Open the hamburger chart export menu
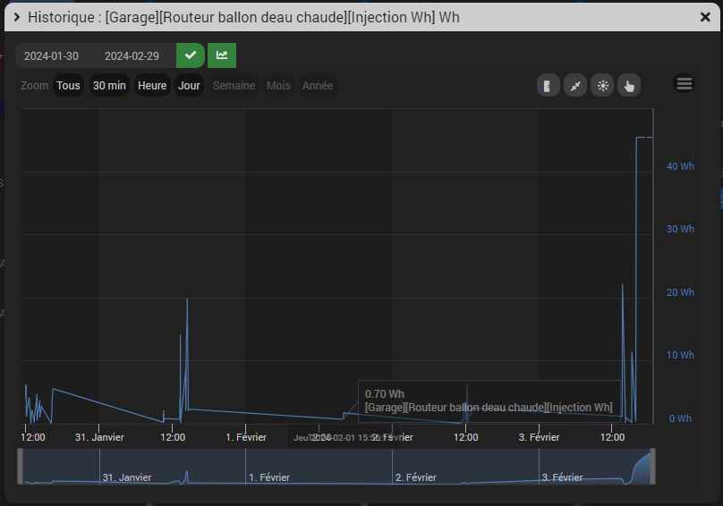The image size is (723, 506). [x=685, y=84]
